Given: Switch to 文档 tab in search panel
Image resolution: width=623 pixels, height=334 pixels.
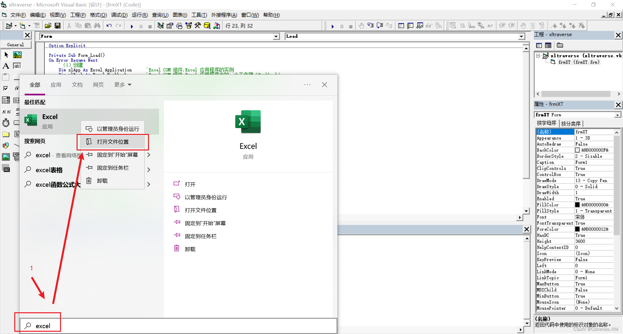Looking at the screenshot, I should pos(77,85).
